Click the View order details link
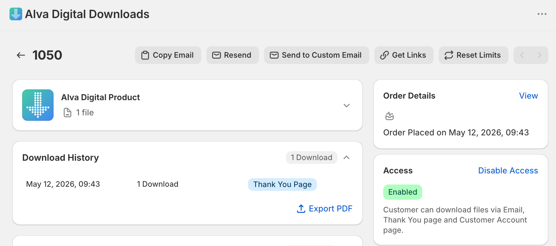Screen dimensions: 556x246 click(x=528, y=96)
